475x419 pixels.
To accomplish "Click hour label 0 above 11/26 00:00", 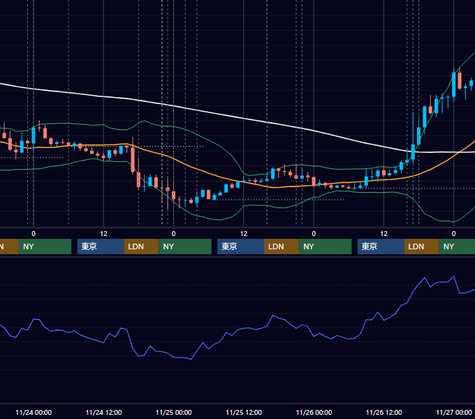I will coord(314,234).
